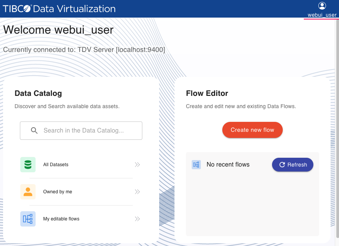Open the user profile account icon
The height and width of the screenshot is (246, 339).
[x=322, y=6]
